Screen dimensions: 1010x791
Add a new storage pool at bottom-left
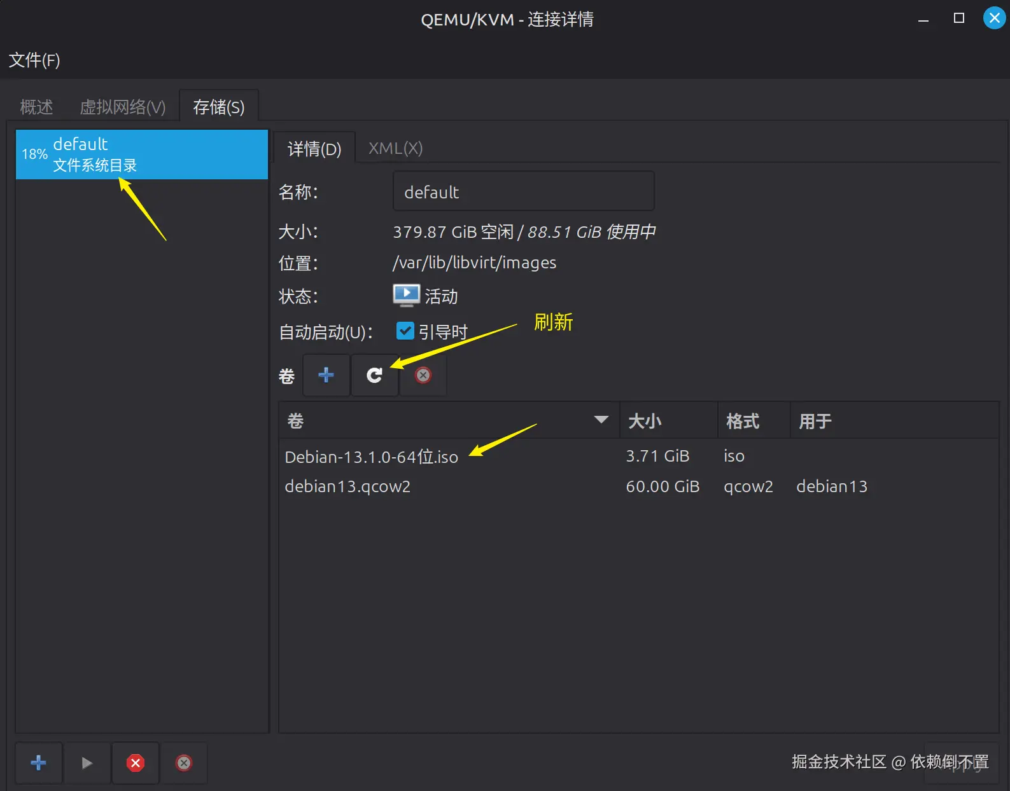pos(38,762)
